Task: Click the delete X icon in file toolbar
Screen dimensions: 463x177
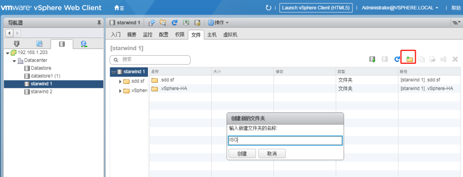Action: 455,59
